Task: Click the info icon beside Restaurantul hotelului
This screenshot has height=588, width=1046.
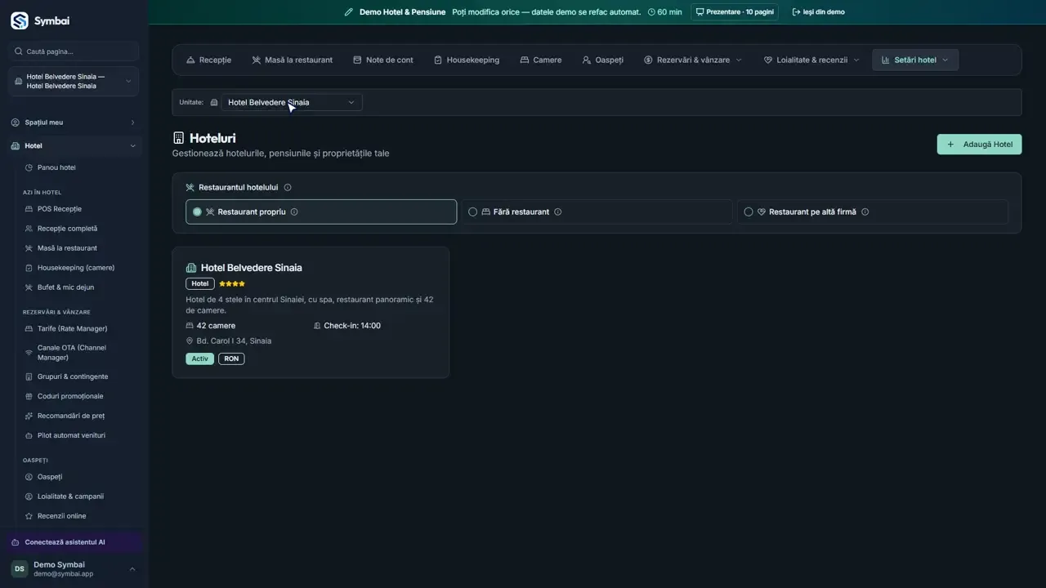Action: coord(288,187)
